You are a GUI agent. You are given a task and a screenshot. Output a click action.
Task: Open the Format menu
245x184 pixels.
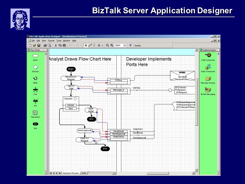(51, 41)
